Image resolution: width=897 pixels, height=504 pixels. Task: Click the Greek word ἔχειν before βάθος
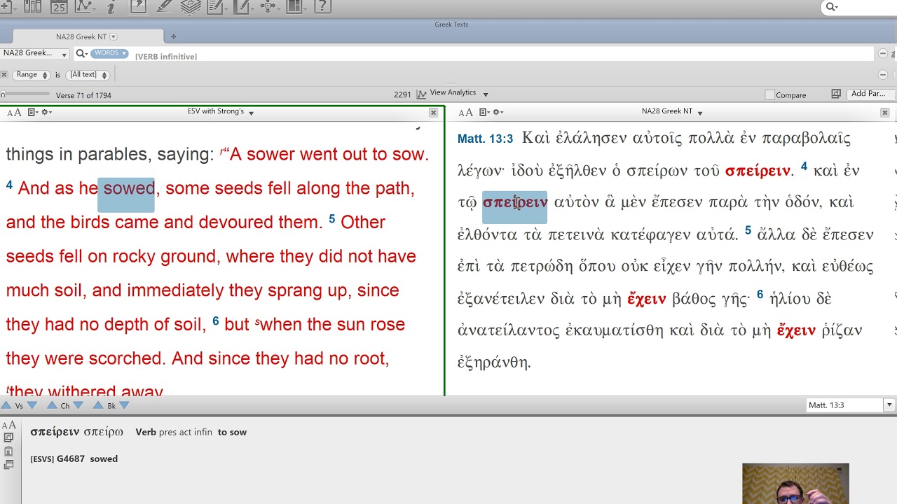(x=646, y=299)
